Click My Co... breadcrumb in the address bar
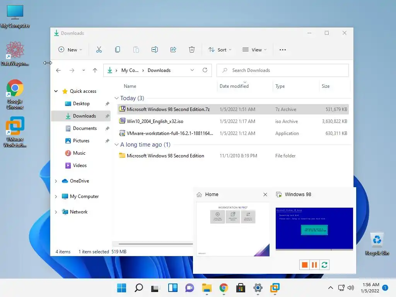The height and width of the screenshot is (297, 396). coord(130,70)
